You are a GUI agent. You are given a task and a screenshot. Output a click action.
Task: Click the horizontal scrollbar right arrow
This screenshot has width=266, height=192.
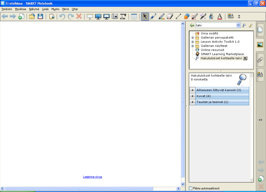pos(178,188)
